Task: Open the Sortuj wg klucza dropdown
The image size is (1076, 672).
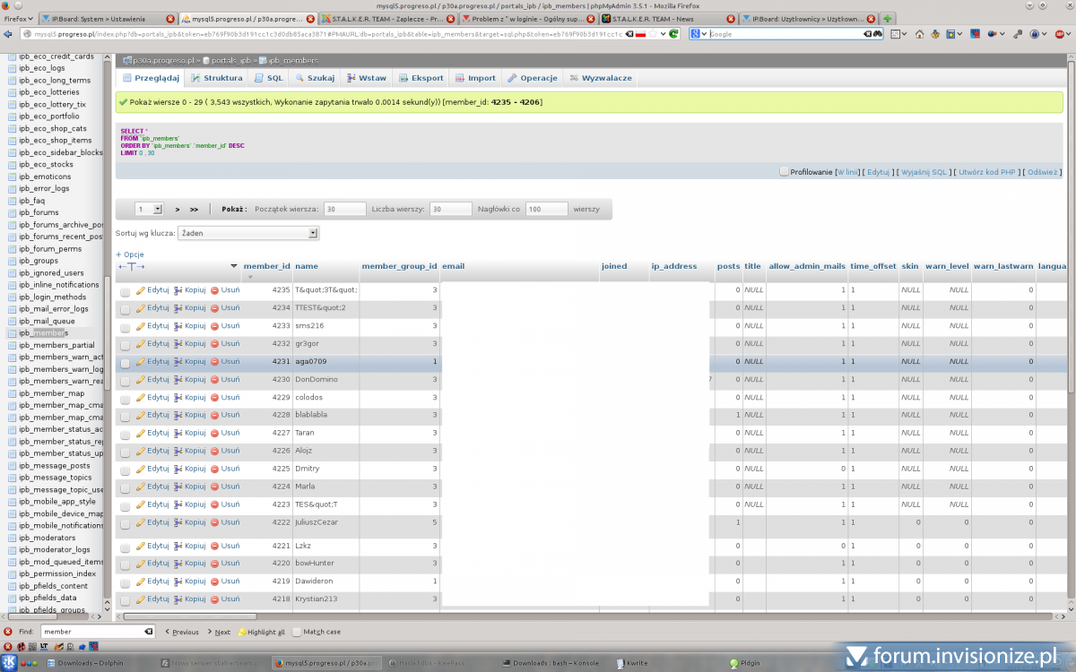Action: 249,233
